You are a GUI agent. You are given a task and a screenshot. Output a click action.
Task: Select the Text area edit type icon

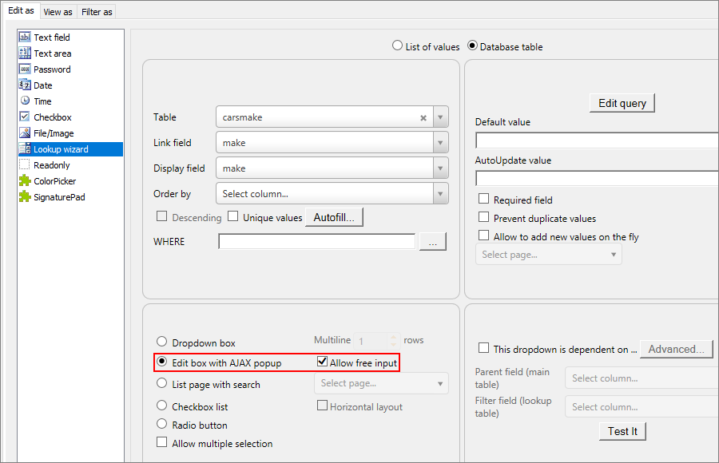pyautogui.click(x=25, y=53)
